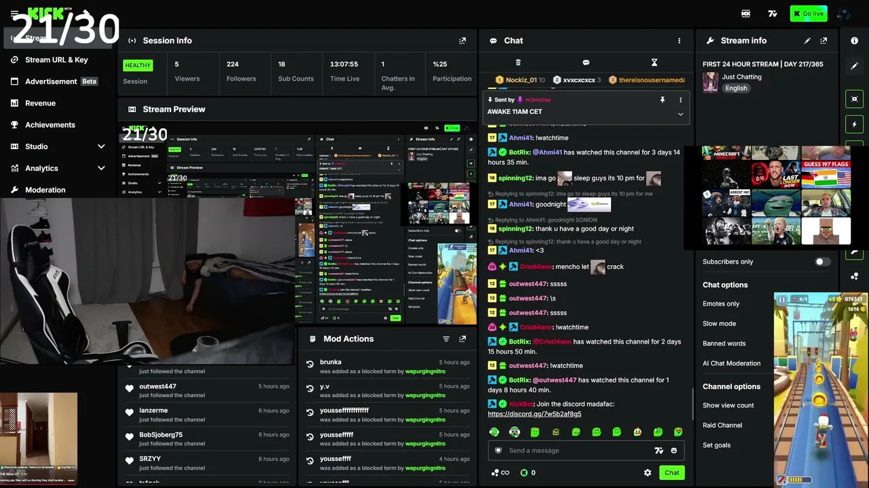
Task: Click the chat panel scrollbar
Action: click(692, 403)
